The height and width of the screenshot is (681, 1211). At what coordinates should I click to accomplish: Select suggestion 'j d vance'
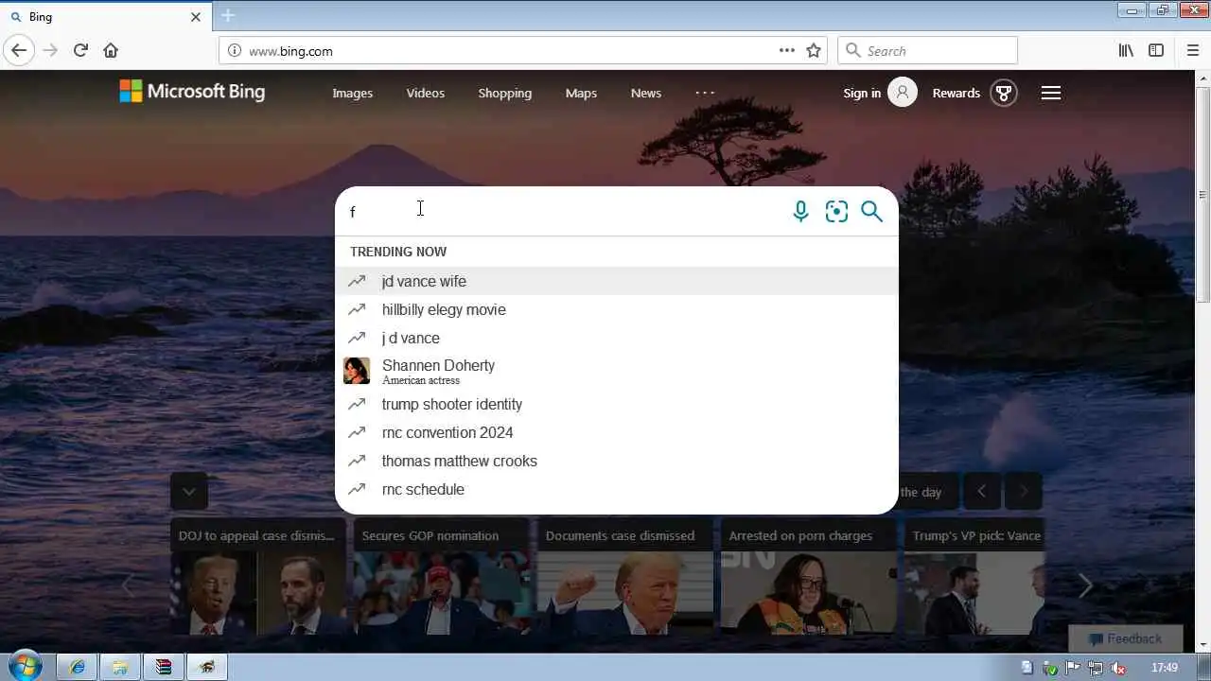click(x=616, y=338)
